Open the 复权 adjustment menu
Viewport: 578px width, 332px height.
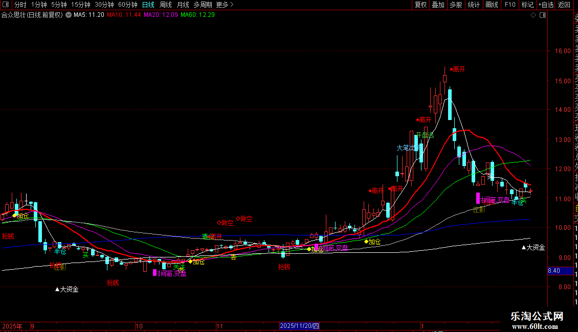[420, 5]
